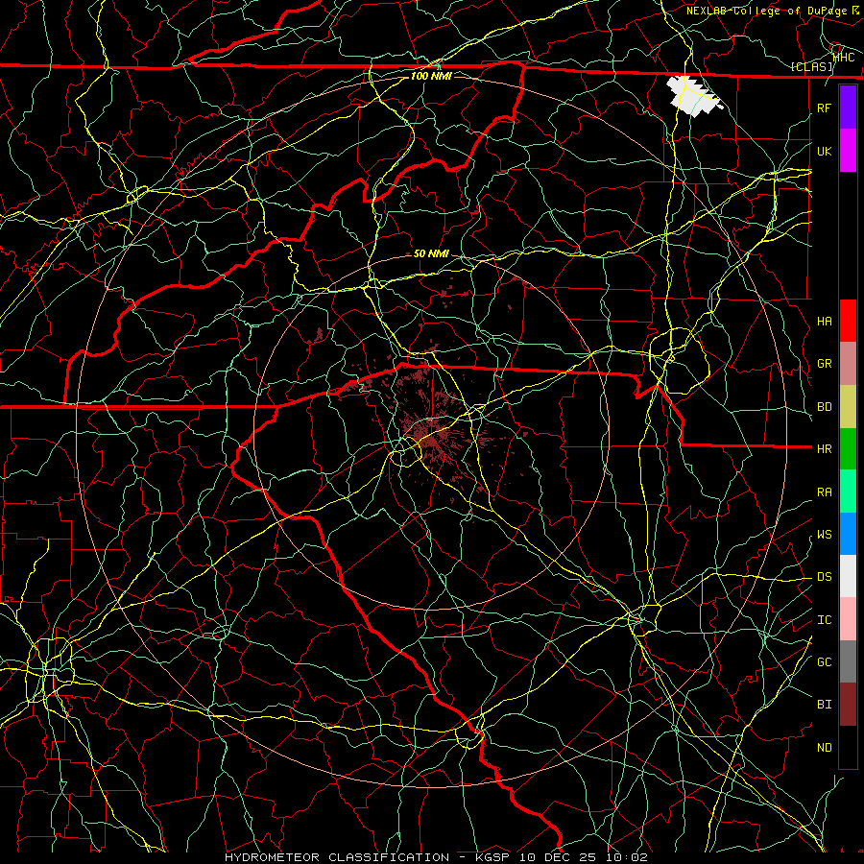Click the DS white legend color swatch
The height and width of the screenshot is (864, 864).
[848, 576]
